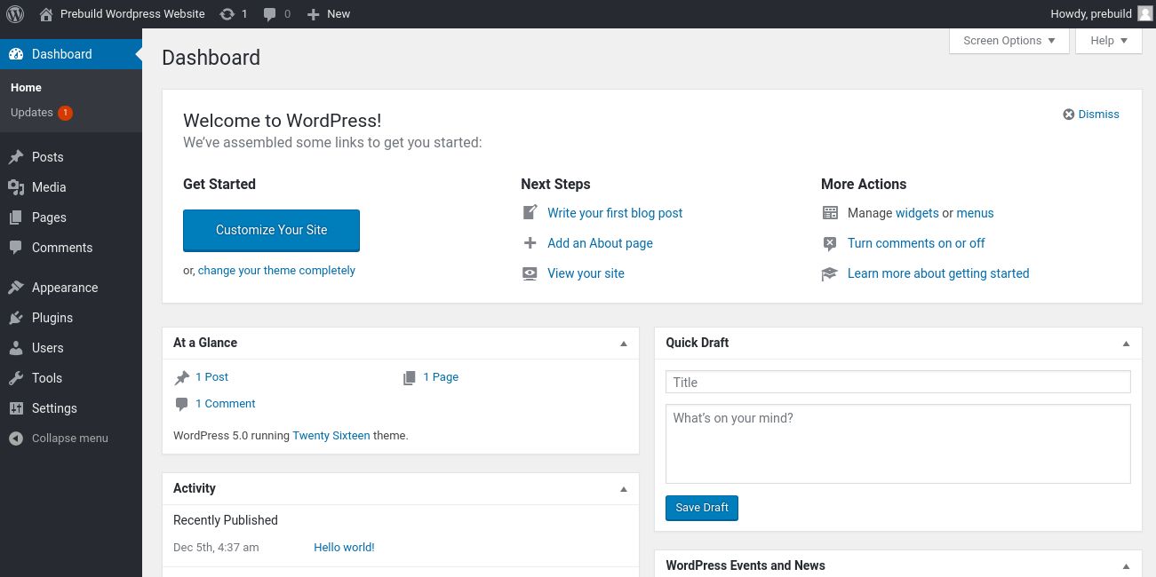Open Media via the camera icon

[17, 187]
